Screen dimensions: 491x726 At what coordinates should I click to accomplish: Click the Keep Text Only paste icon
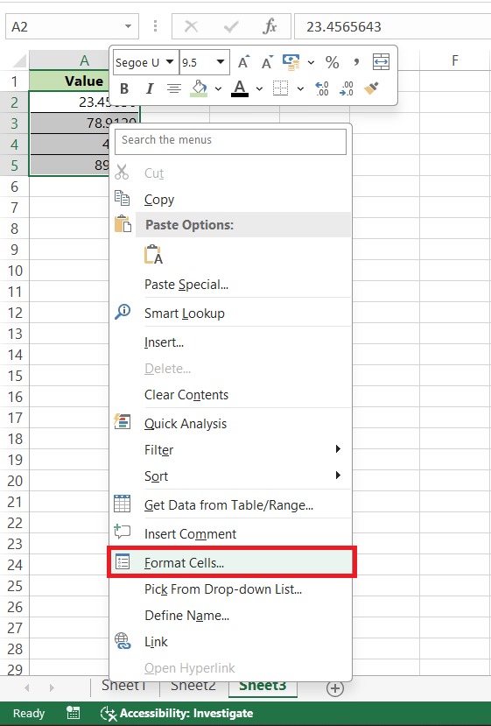tap(153, 255)
